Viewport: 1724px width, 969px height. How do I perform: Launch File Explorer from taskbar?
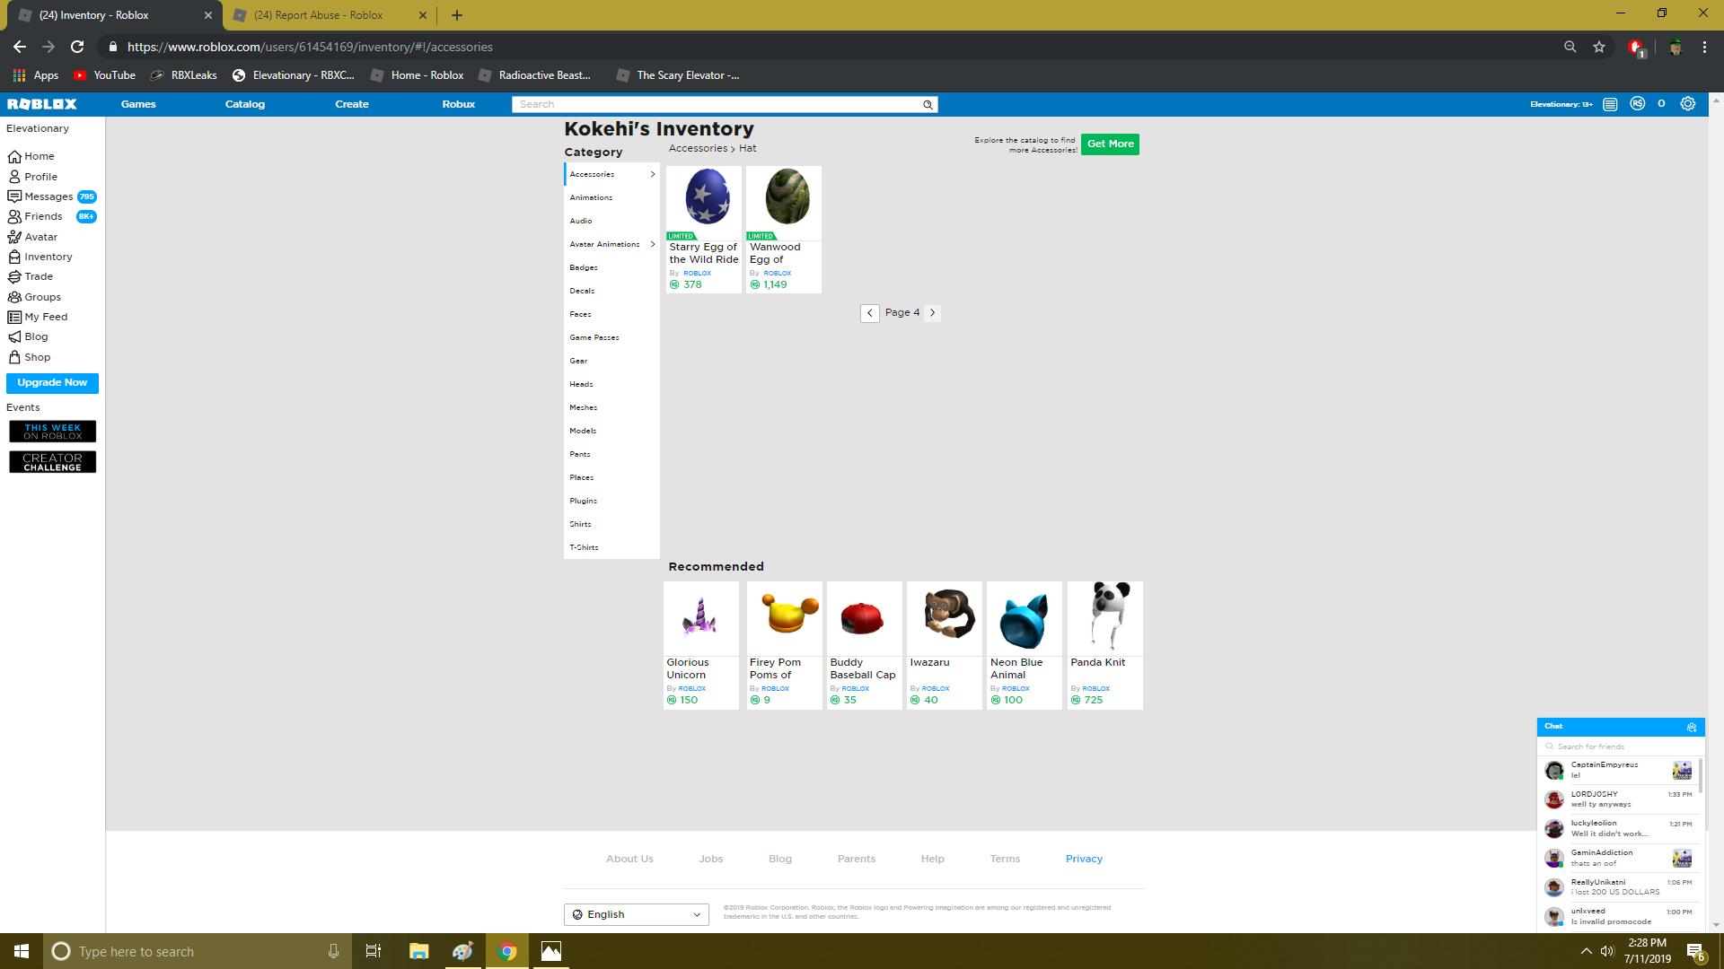[418, 951]
